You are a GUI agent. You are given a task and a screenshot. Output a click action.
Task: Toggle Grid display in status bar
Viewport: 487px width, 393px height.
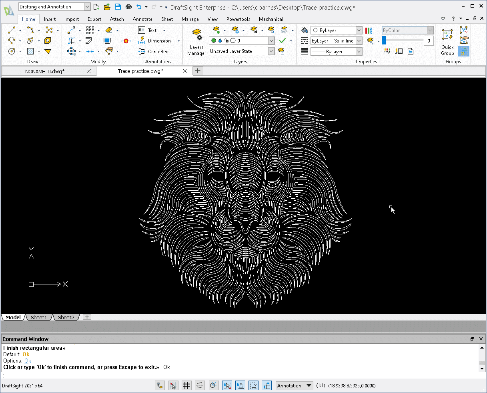(186, 386)
